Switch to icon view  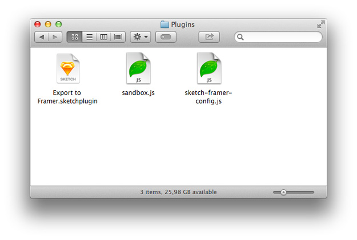[x=75, y=37]
